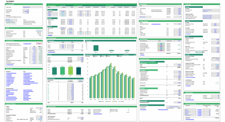Screen dimensions: 225x122
Task: Select the Forecast Start Date input cell
Action: (39, 31)
